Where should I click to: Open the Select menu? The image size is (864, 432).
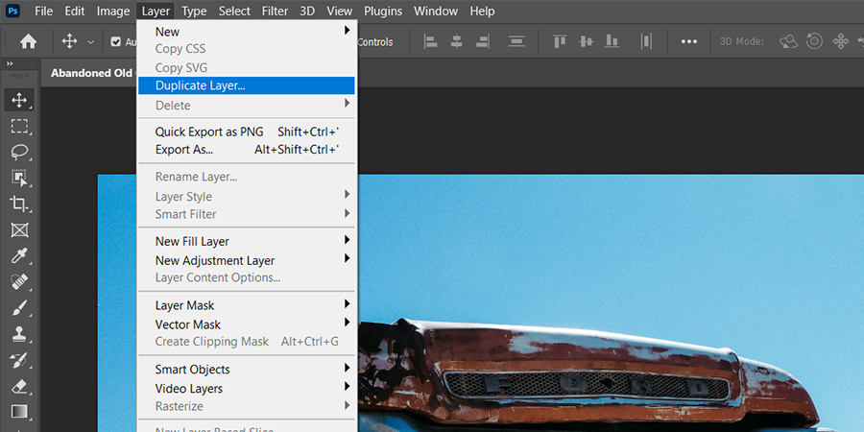coord(234,11)
